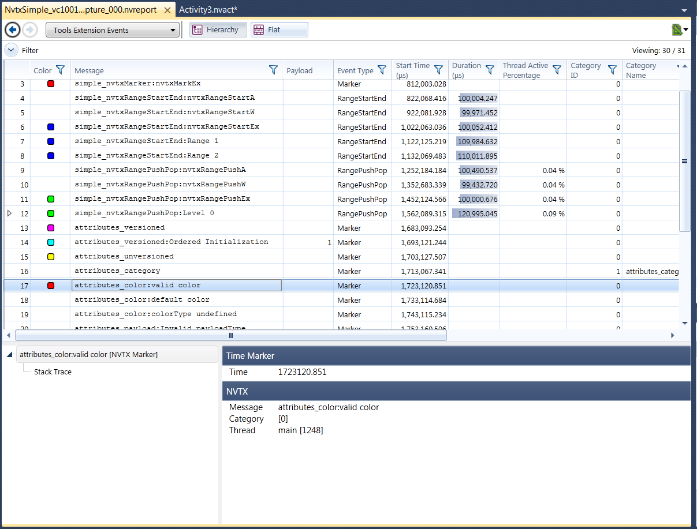Click the forward navigation arrow
This screenshot has height=529, width=697.
(x=30, y=30)
